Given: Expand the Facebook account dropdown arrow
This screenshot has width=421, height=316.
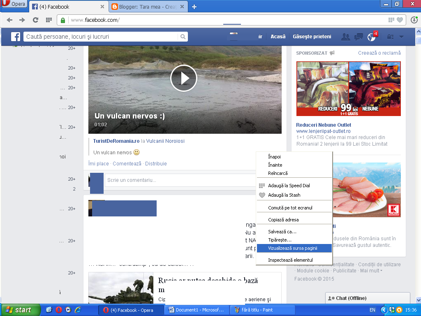Looking at the screenshot, I should tap(401, 37).
